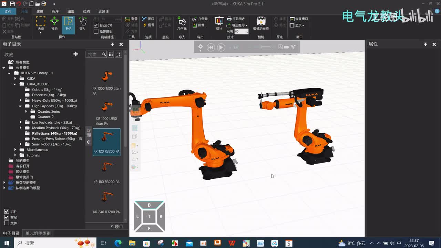The image size is (441, 248).
Task: Export 图像 (Image) from the ribbon
Action: tap(198, 25)
